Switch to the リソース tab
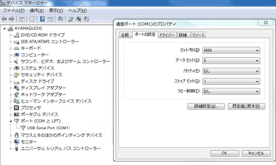276x165 pixels. coord(198,35)
